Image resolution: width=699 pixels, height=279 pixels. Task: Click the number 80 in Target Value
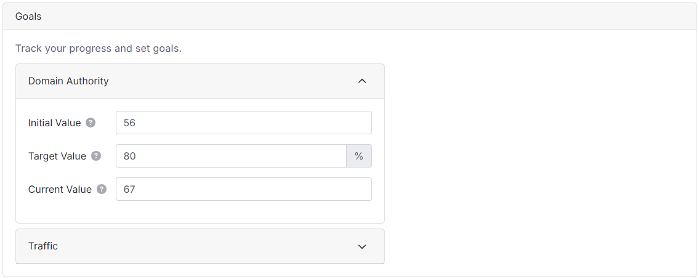[x=129, y=156]
